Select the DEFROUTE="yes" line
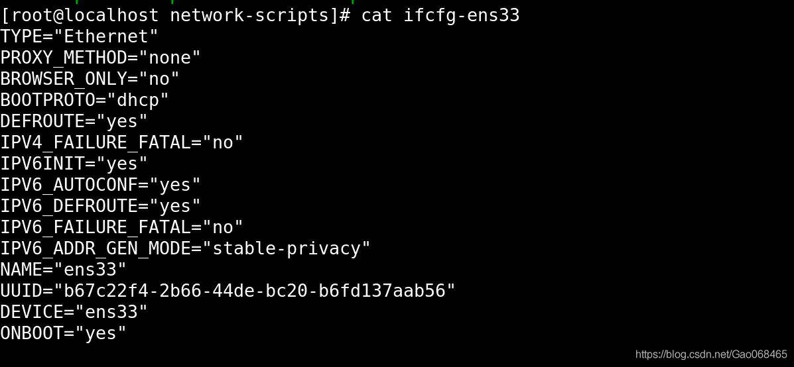794x367 pixels. pyautogui.click(x=74, y=121)
